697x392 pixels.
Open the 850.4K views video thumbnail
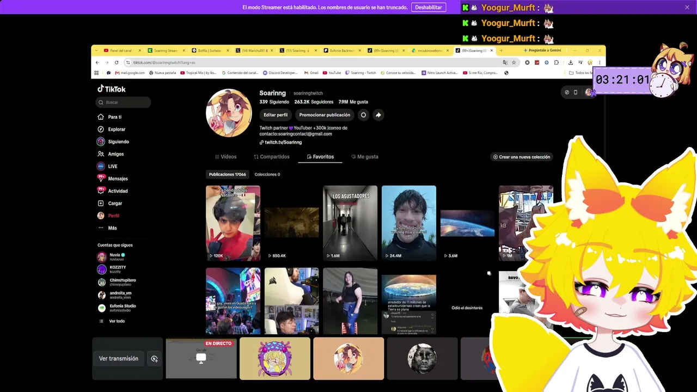pyautogui.click(x=292, y=223)
